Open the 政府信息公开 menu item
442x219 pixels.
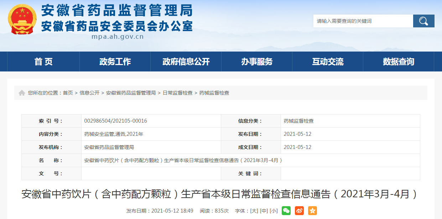(186, 61)
